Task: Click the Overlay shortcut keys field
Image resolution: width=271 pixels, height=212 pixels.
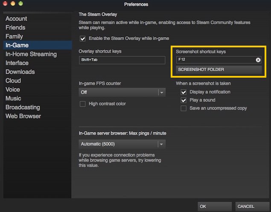Action: pos(122,60)
